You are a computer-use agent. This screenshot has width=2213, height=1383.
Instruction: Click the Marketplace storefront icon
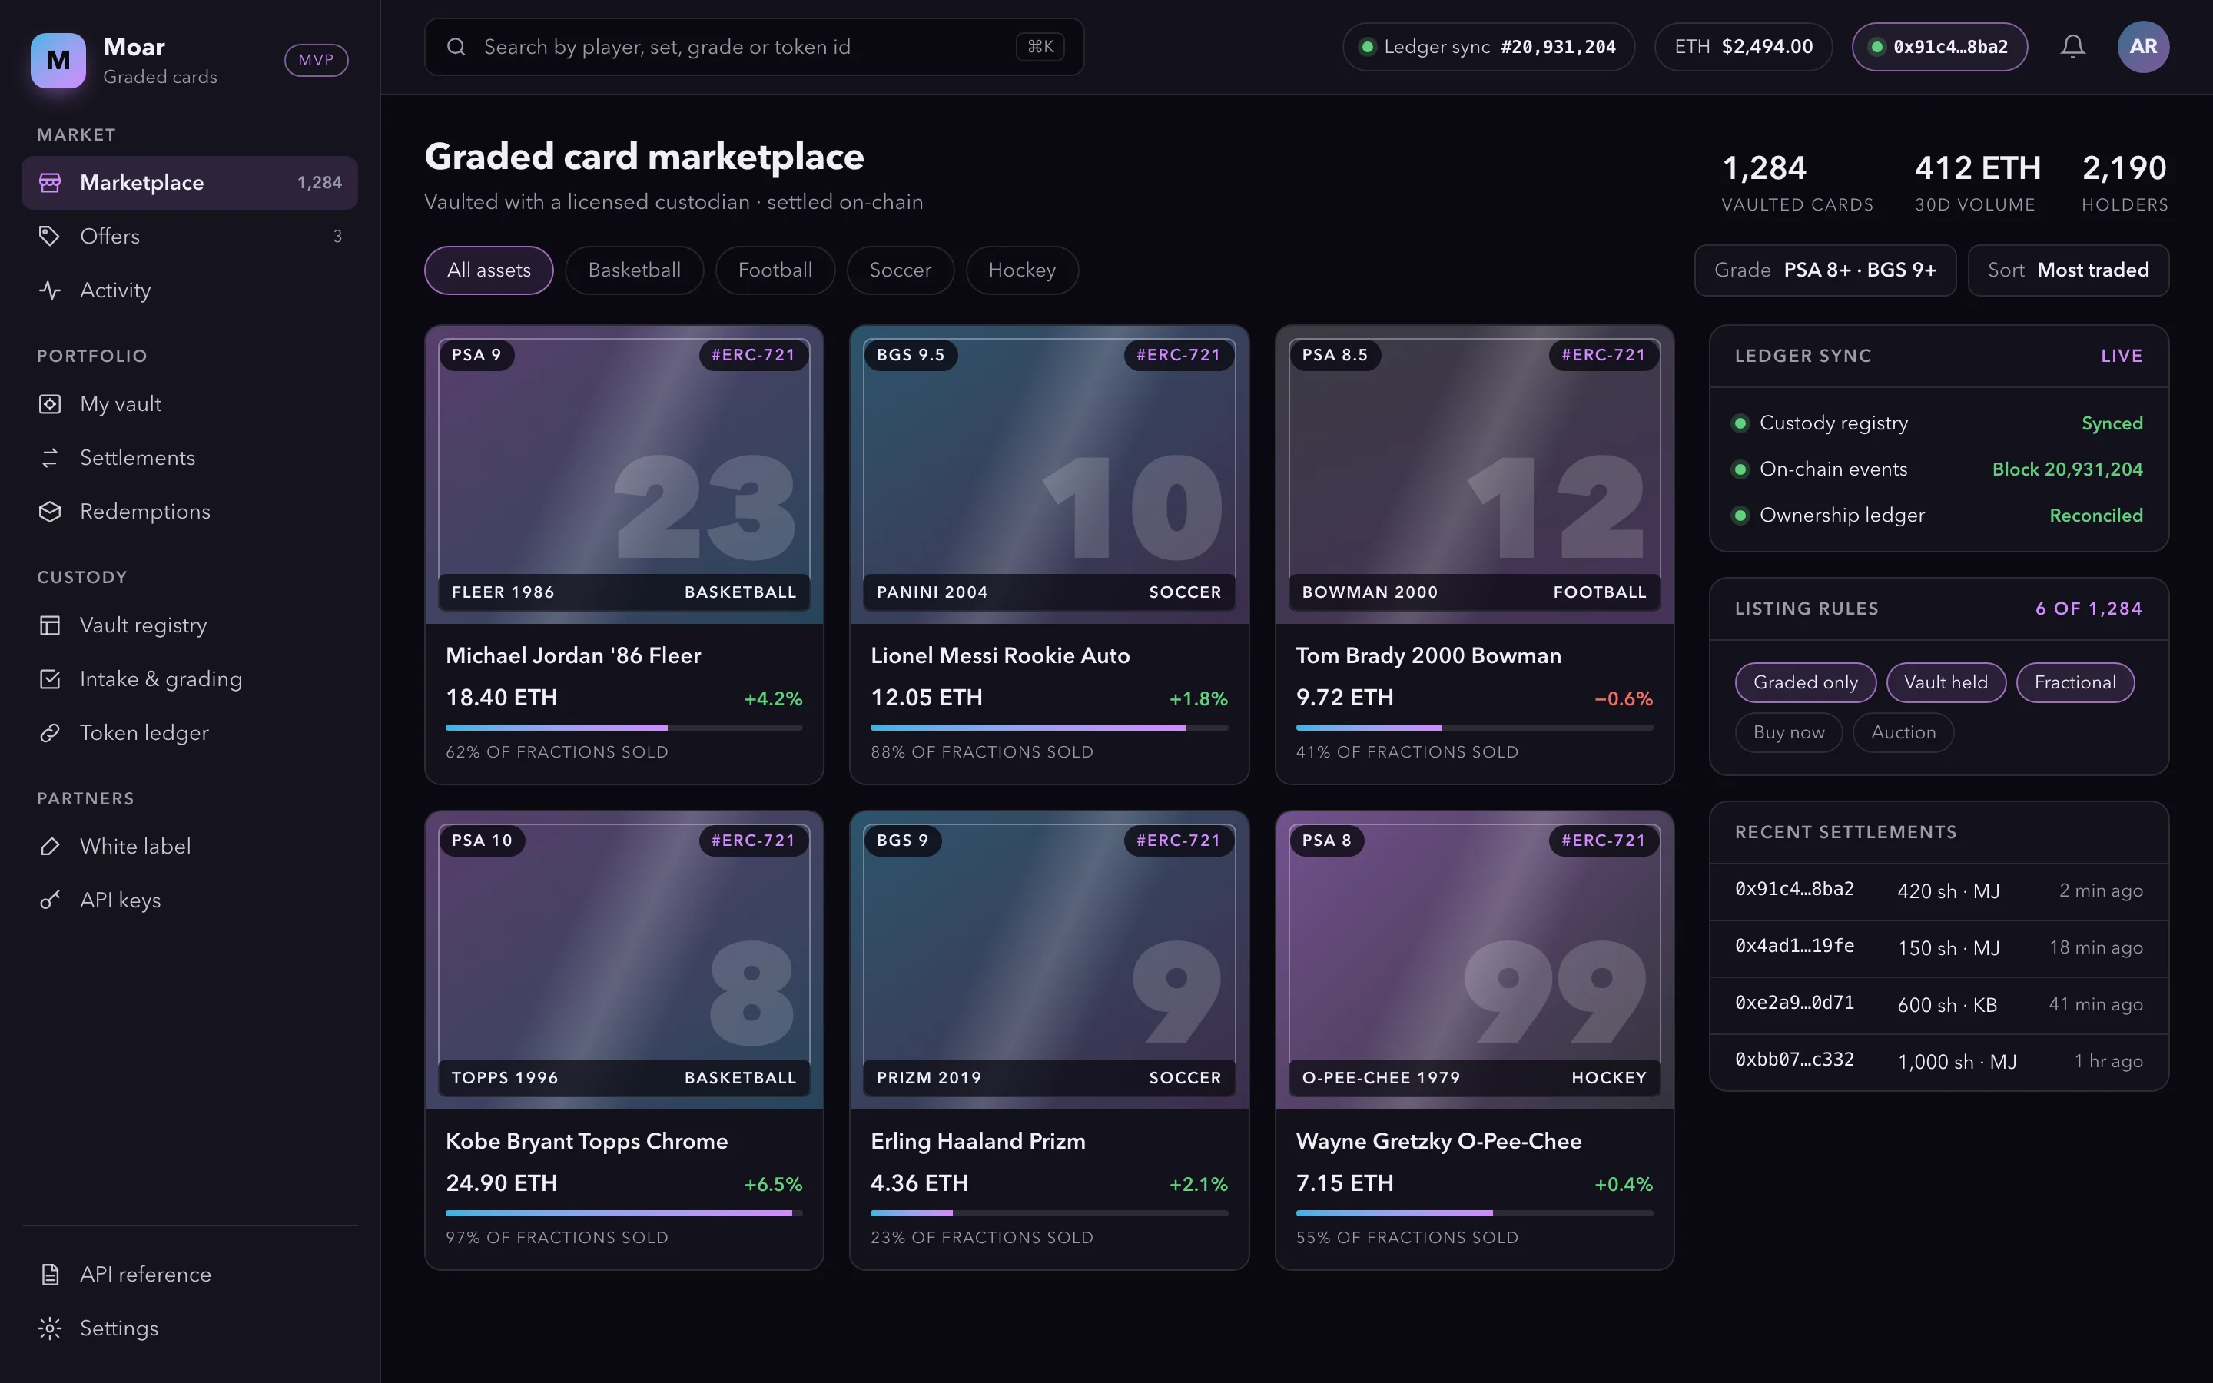click(x=50, y=183)
